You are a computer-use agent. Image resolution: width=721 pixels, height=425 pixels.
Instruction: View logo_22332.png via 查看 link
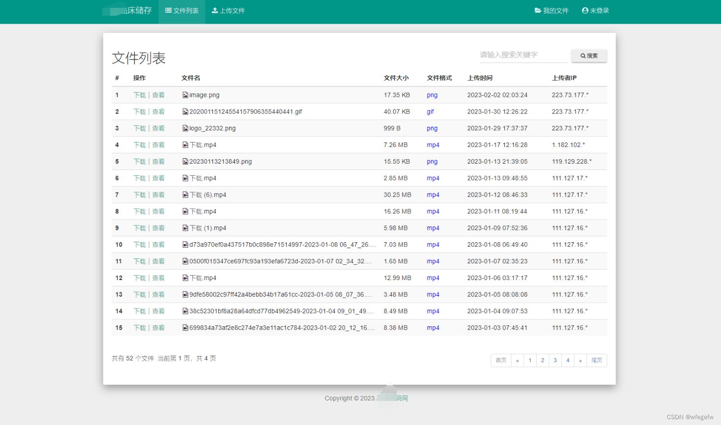point(158,128)
